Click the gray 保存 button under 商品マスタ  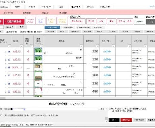[151, 22]
